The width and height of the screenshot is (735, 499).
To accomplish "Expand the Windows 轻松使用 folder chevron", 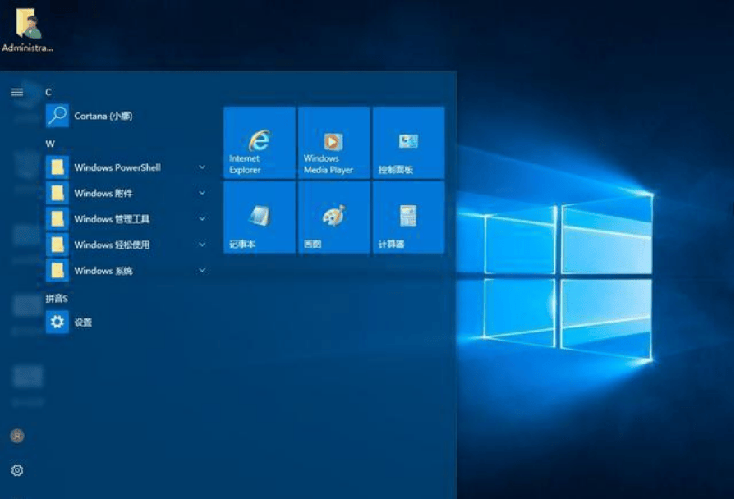I will click(x=202, y=245).
